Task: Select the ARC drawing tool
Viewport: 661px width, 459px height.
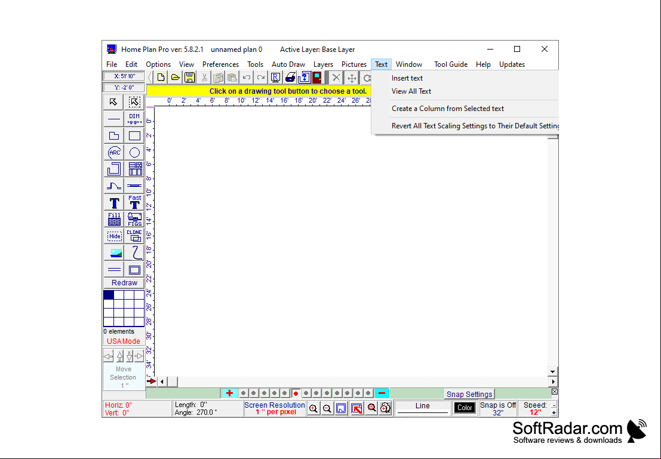Action: (x=113, y=153)
